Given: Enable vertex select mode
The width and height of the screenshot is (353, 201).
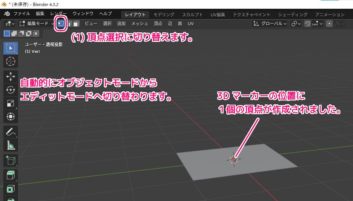Looking at the screenshot, I should 61,23.
